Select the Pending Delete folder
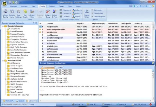This screenshot has height=107, width=156. coord(16,87)
